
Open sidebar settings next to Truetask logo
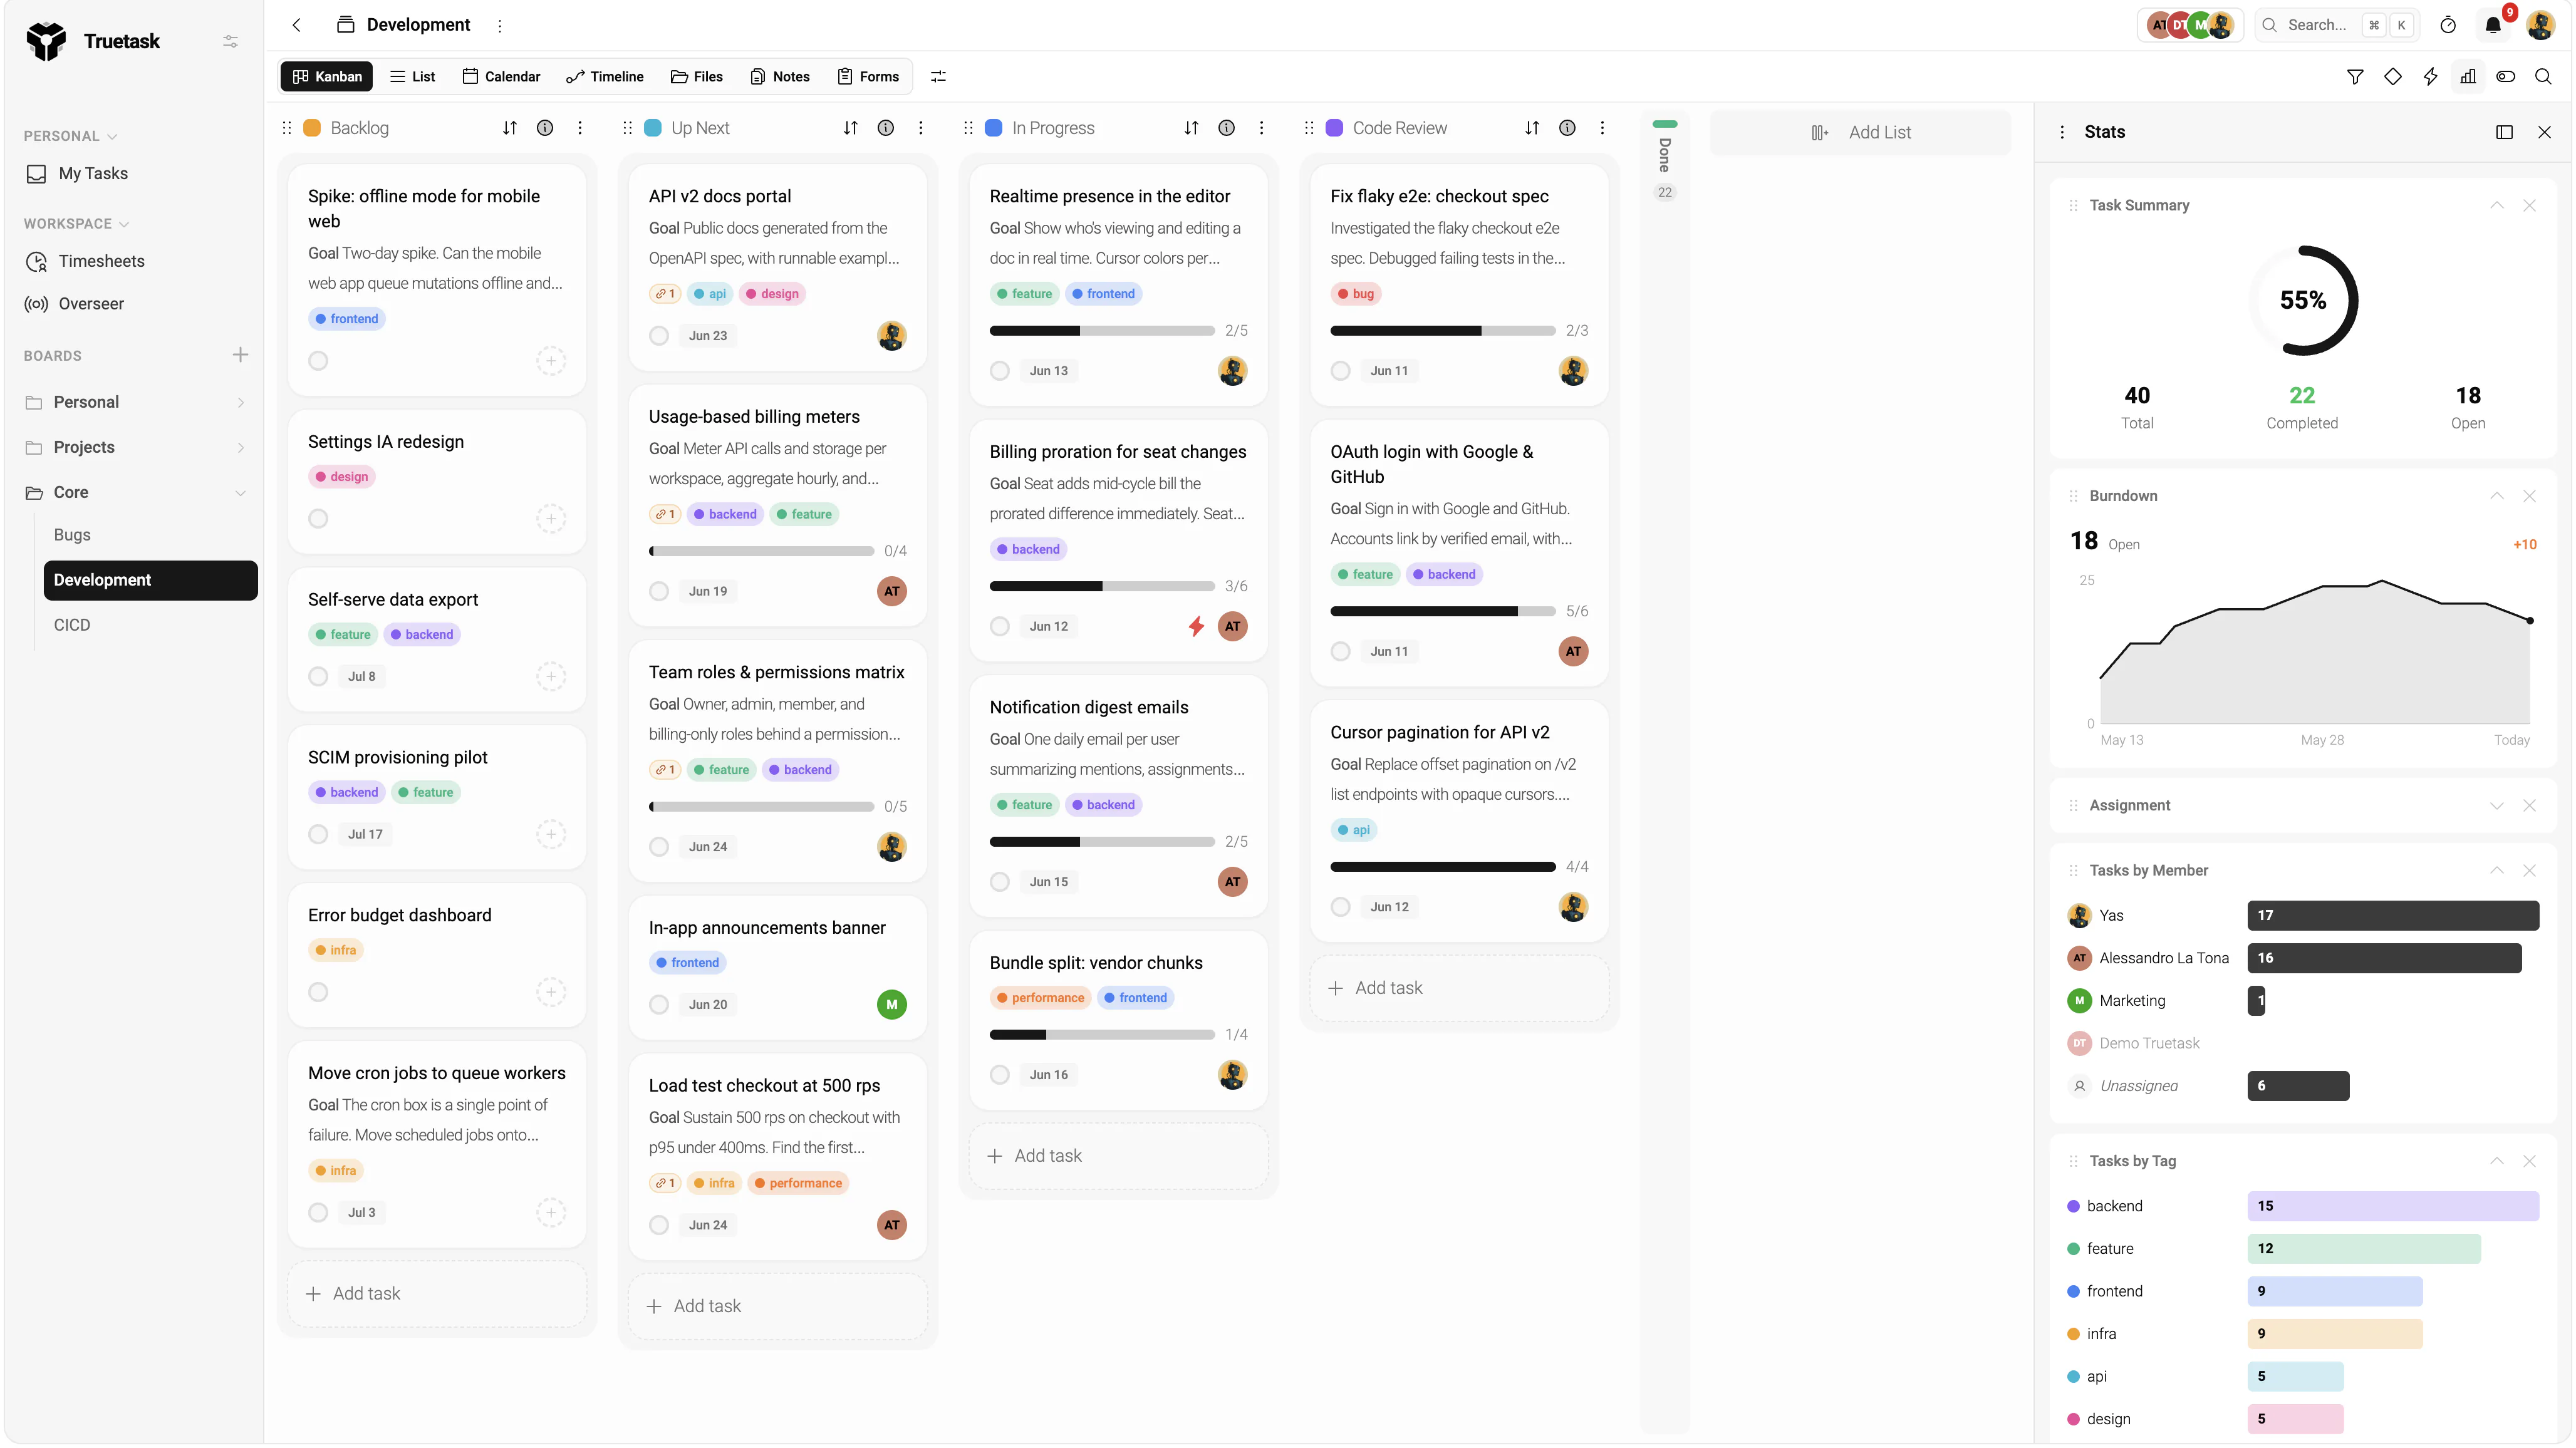230,41
